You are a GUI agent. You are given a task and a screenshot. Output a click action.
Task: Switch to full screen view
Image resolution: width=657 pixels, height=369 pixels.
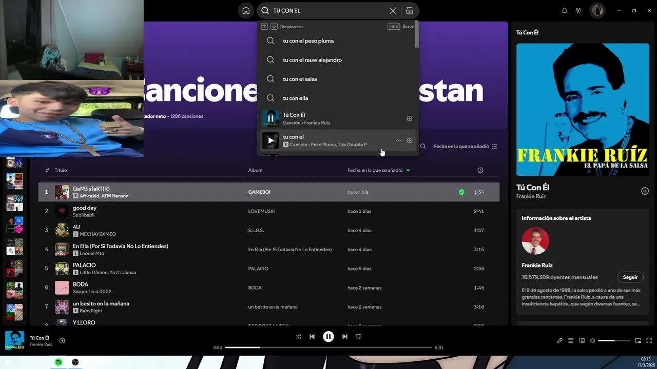click(x=649, y=341)
